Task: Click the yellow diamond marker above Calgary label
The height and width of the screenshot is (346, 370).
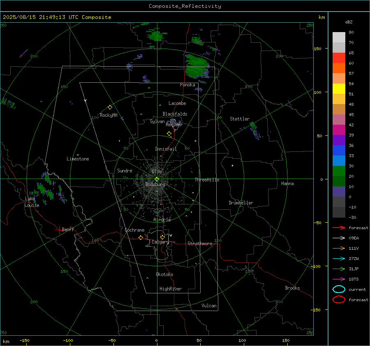Action: (162, 237)
